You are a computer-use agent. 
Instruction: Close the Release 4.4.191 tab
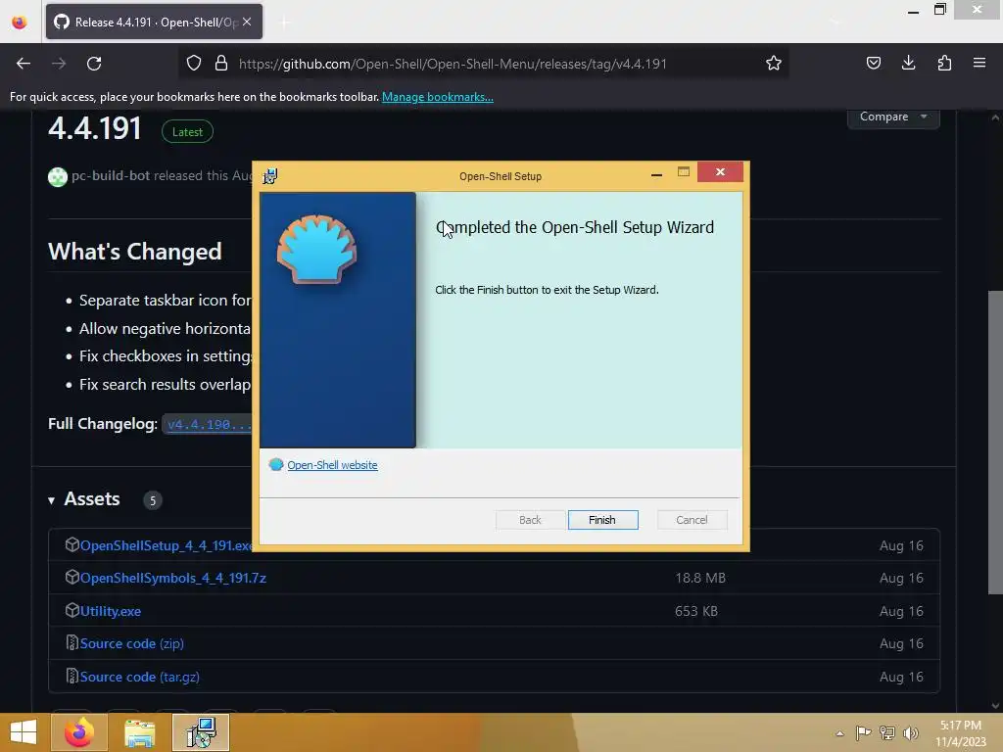click(x=247, y=22)
